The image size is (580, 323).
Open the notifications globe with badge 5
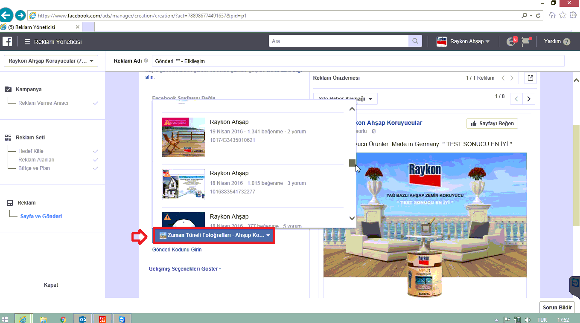pyautogui.click(x=511, y=41)
